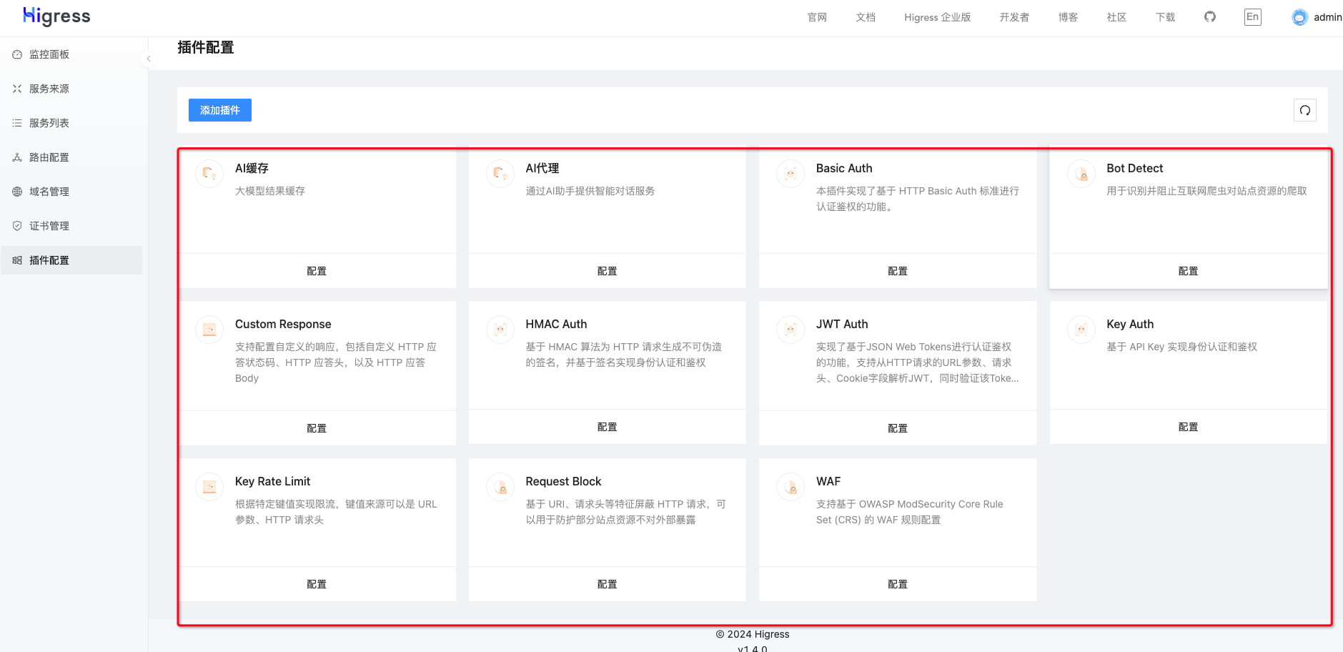
Task: Click the AI缓存 plugin icon
Action: click(x=209, y=174)
